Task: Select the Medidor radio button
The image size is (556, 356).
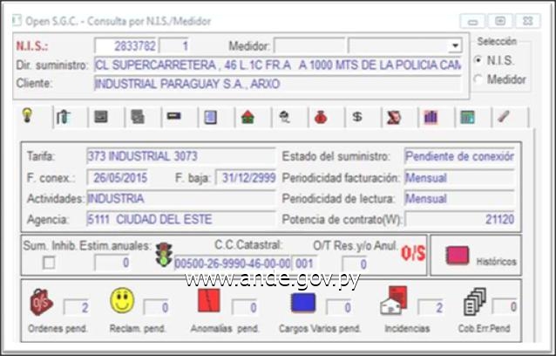Action: [x=478, y=79]
